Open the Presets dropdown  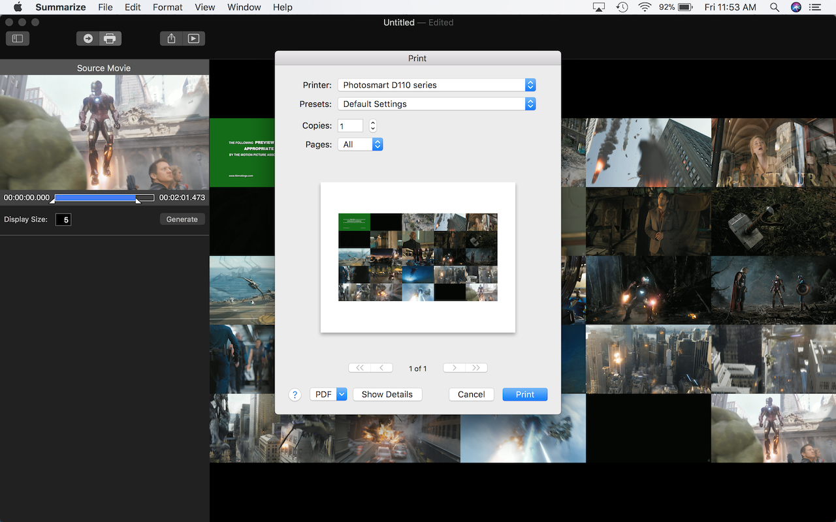(436, 104)
